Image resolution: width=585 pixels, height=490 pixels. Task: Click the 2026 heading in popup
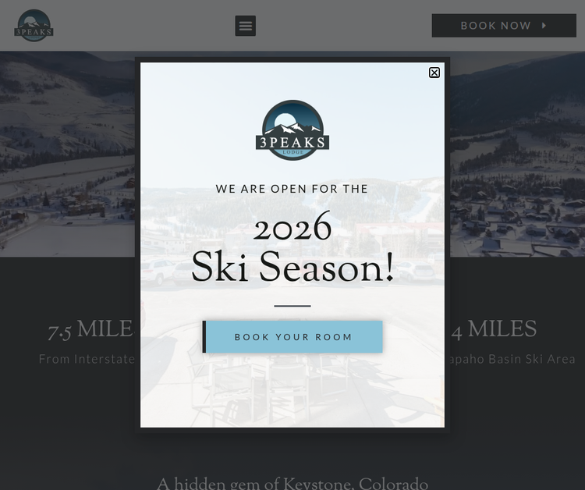click(292, 227)
